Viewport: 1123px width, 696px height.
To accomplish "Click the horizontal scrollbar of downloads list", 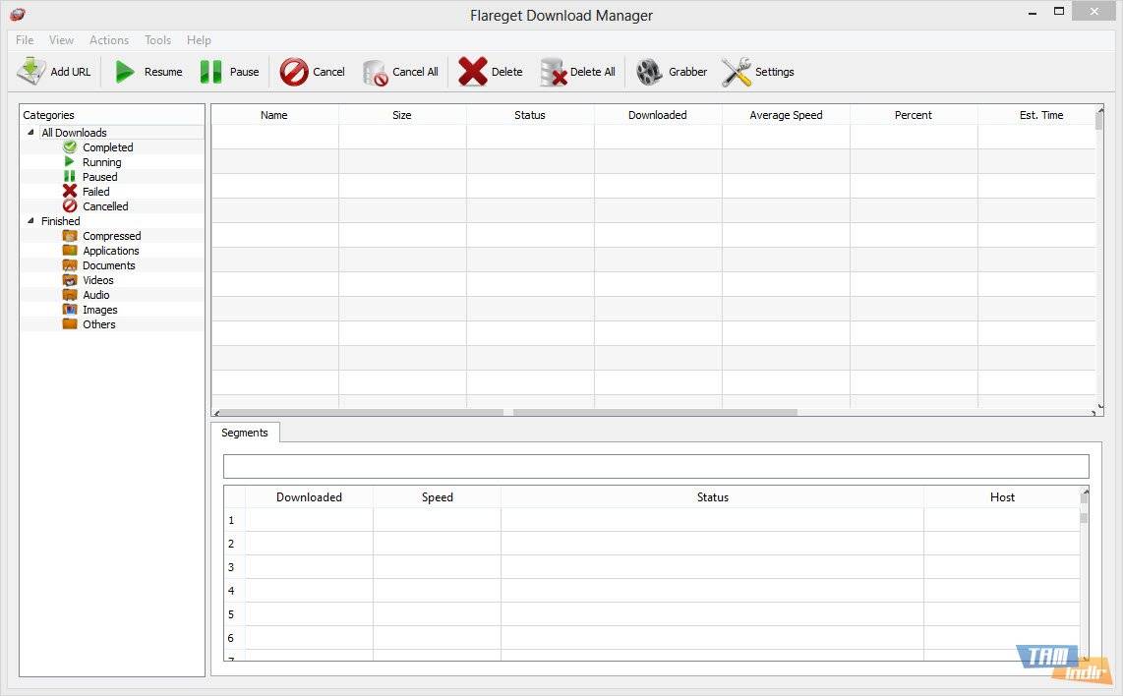I will click(x=654, y=412).
